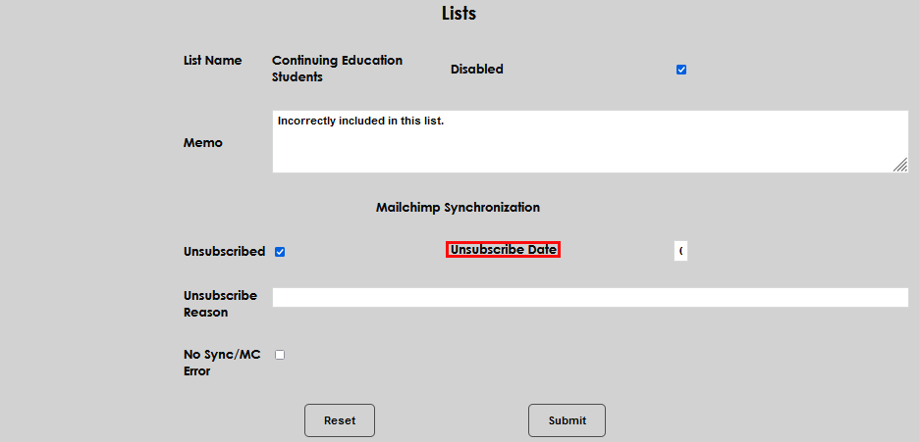Select the 'Continuing Education Students' list name text

coord(337,69)
